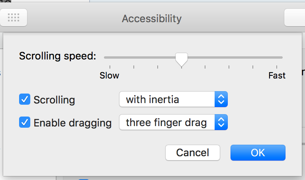Image resolution: width=305 pixels, height=180 pixels.
Task: Set scrolling speed to the fastest end of the track
Action: point(282,57)
